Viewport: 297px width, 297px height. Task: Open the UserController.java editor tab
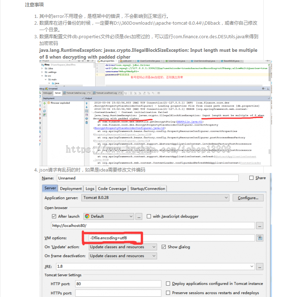(x=150, y=61)
